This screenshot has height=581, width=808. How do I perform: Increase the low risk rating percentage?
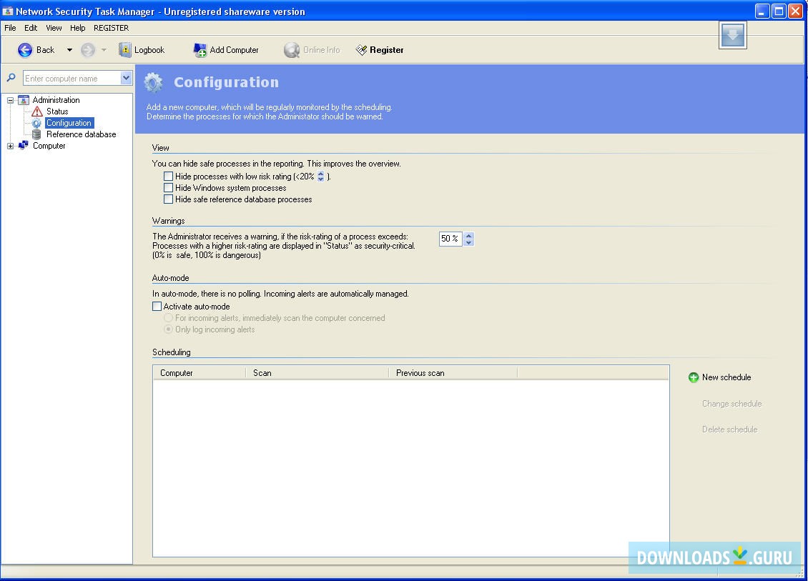(x=321, y=174)
